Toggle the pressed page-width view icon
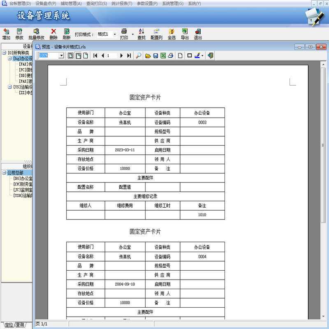The width and height of the screenshot is (329, 329). click(78, 56)
